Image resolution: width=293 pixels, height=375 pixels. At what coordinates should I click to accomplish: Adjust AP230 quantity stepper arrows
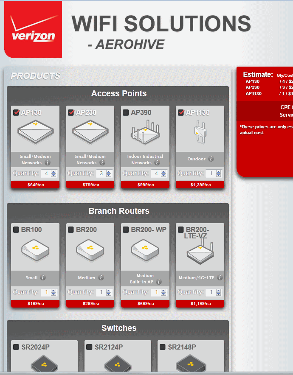(x=109, y=174)
